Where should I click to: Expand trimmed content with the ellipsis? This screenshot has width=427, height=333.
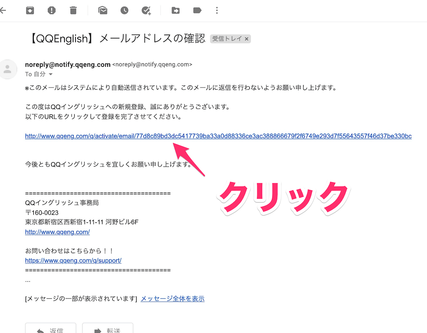pyautogui.click(x=28, y=281)
